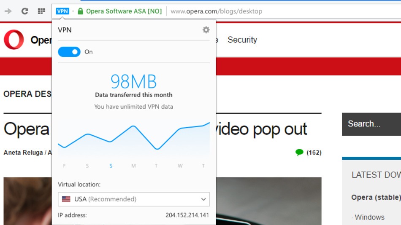Click the Search... input field
Image resolution: width=401 pixels, height=225 pixels.
tap(371, 124)
